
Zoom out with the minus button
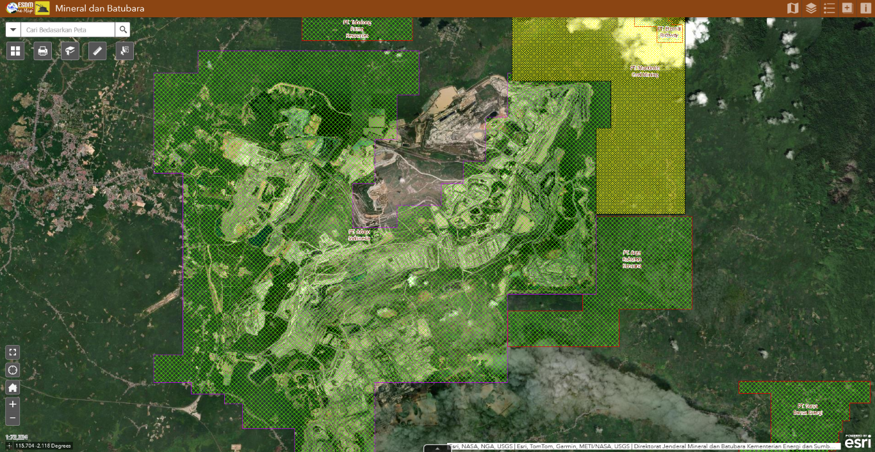[13, 419]
